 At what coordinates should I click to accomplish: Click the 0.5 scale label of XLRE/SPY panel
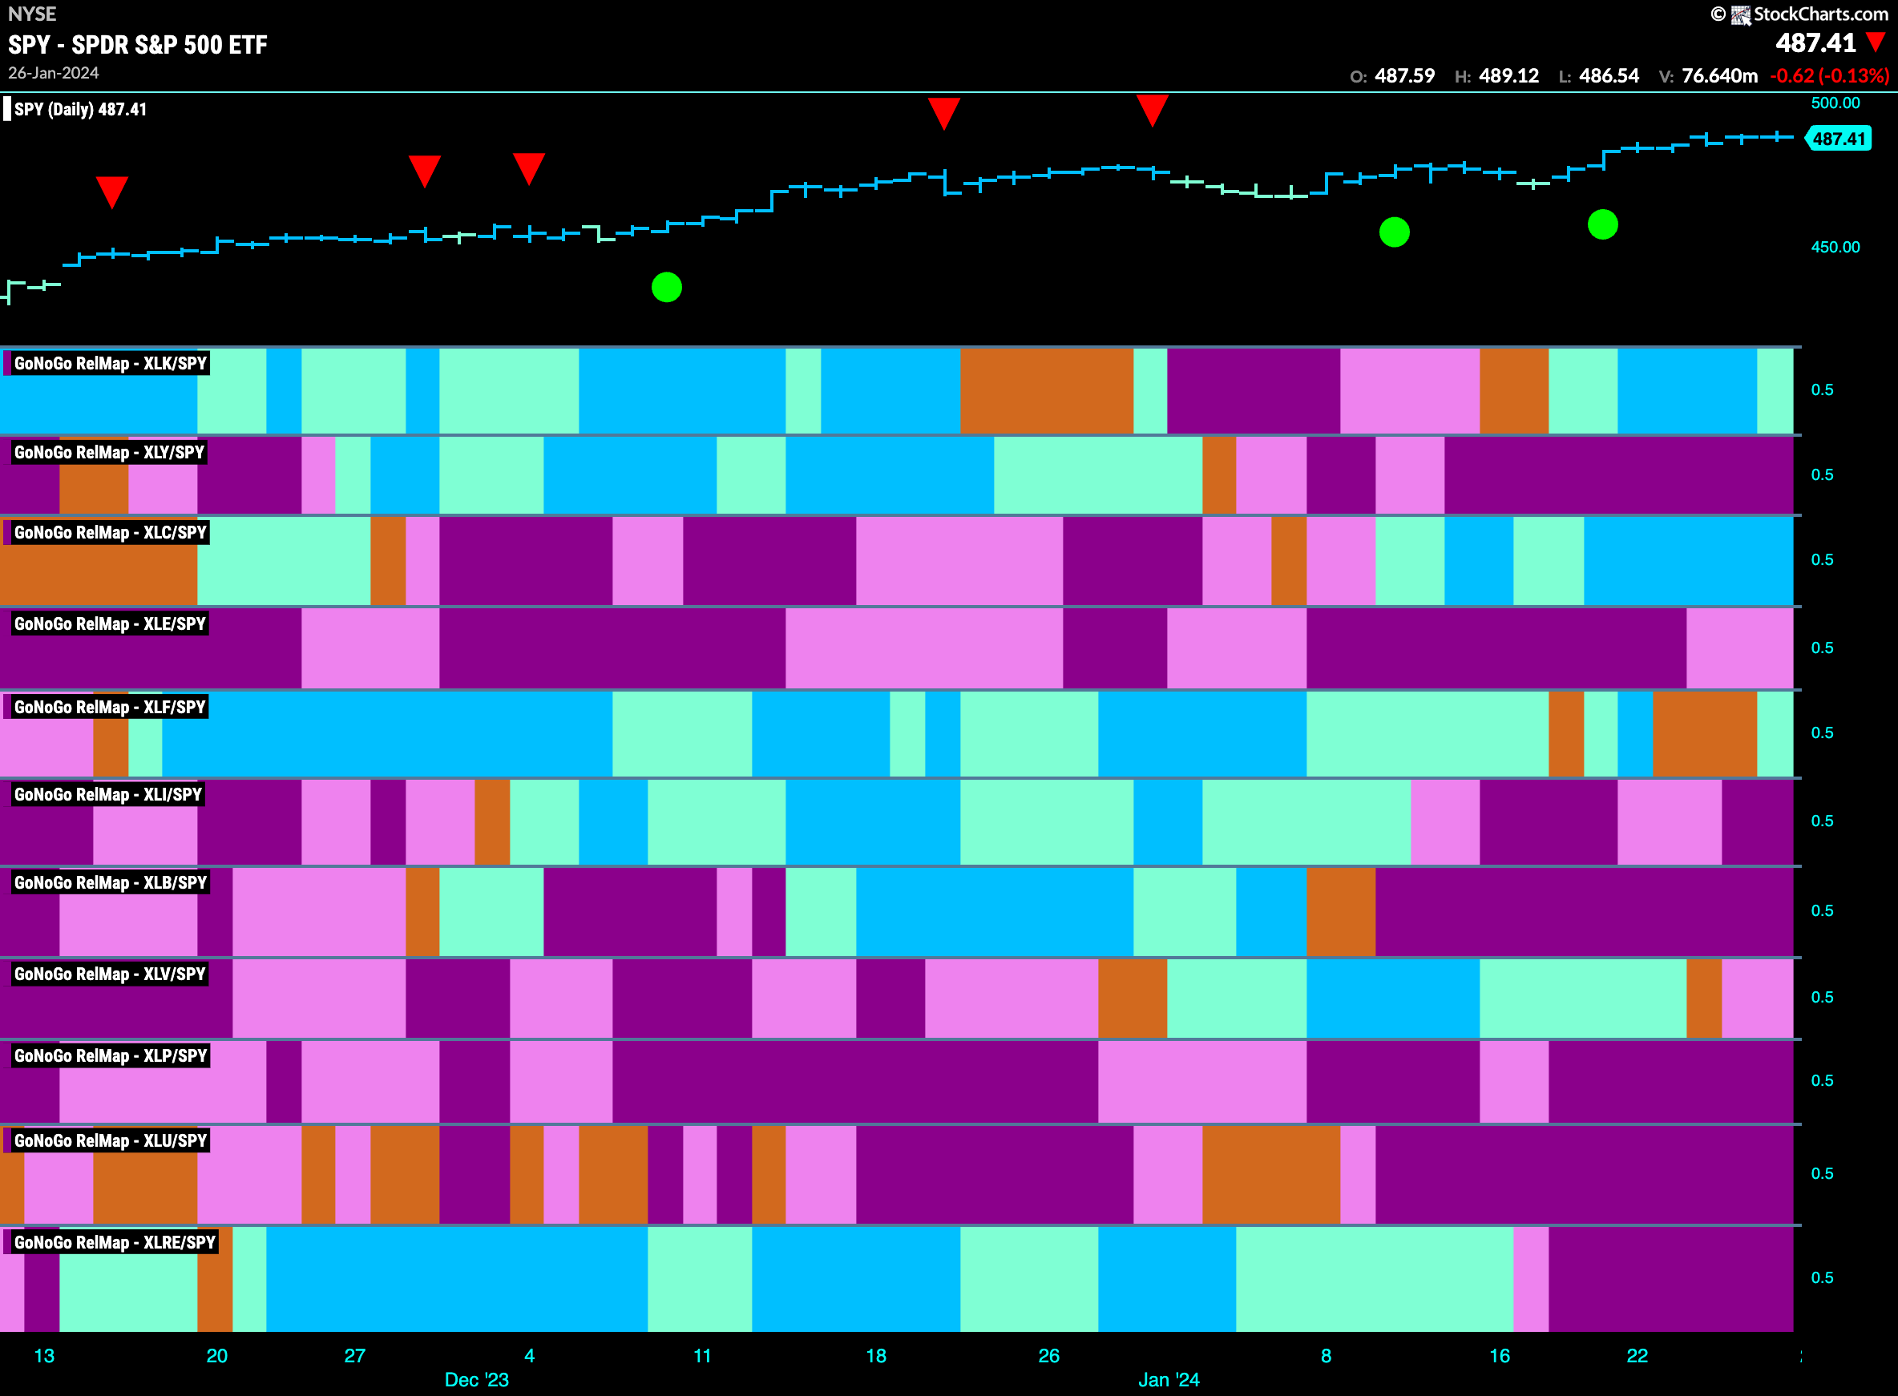tap(1822, 1277)
